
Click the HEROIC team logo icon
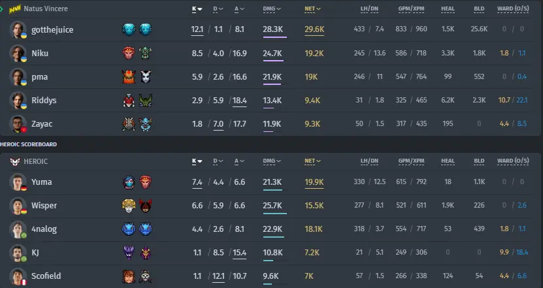pyautogui.click(x=15, y=162)
